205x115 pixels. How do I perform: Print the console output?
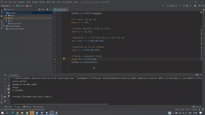(x=9, y=93)
